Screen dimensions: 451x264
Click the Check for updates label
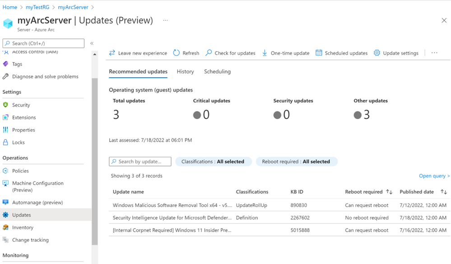(235, 53)
